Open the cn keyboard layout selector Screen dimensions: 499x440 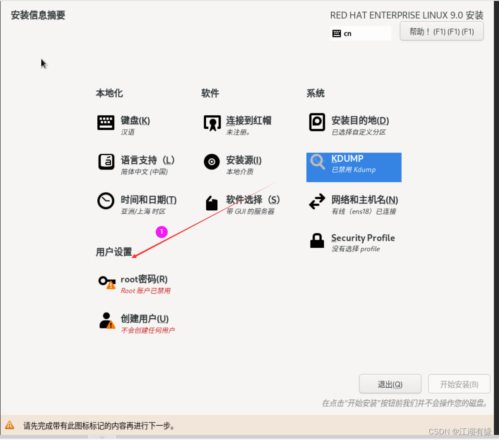tap(360, 33)
